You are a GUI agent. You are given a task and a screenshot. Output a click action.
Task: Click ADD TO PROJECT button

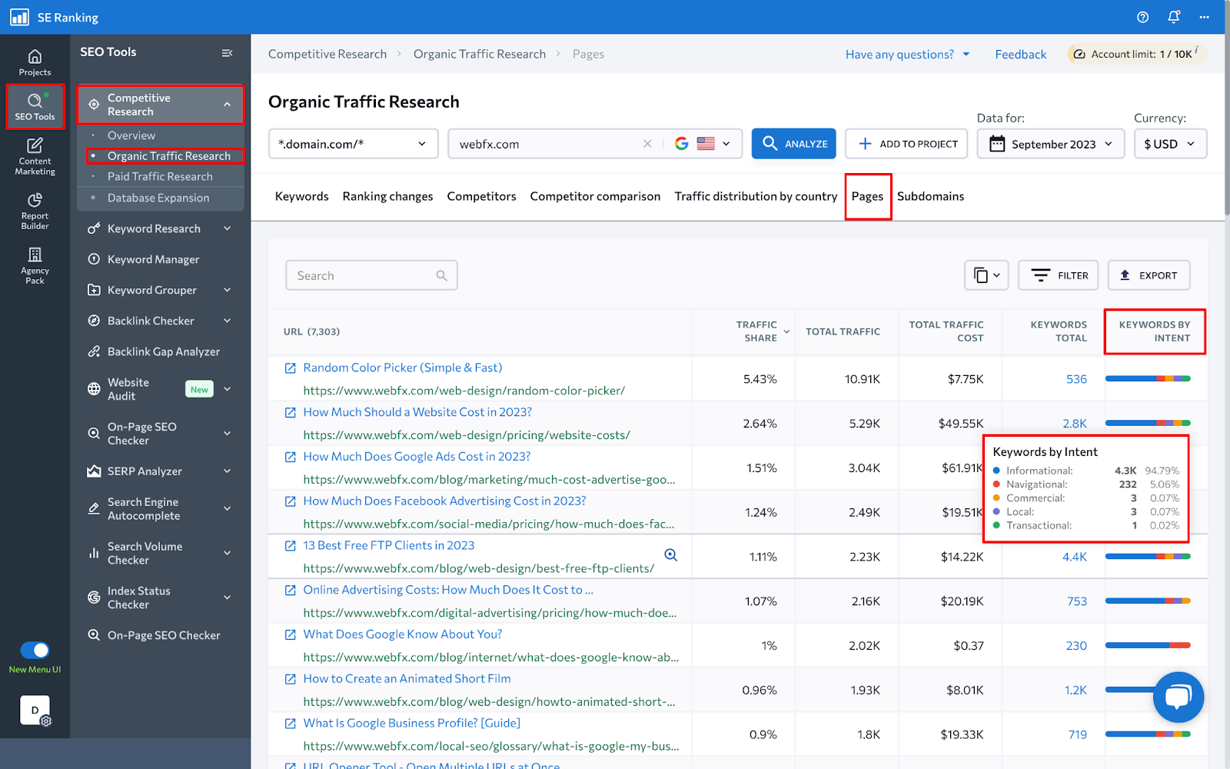[906, 144]
